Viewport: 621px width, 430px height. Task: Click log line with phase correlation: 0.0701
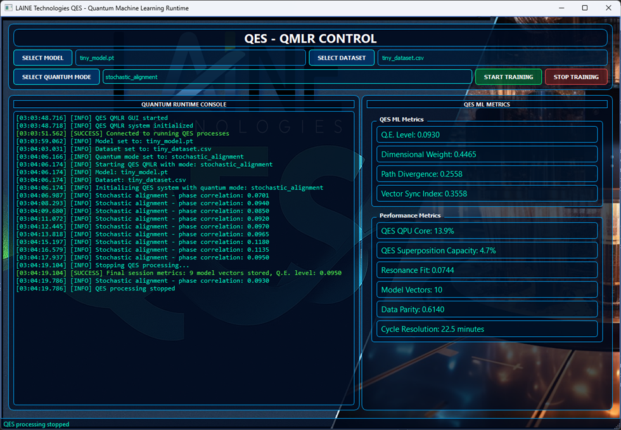click(143, 195)
